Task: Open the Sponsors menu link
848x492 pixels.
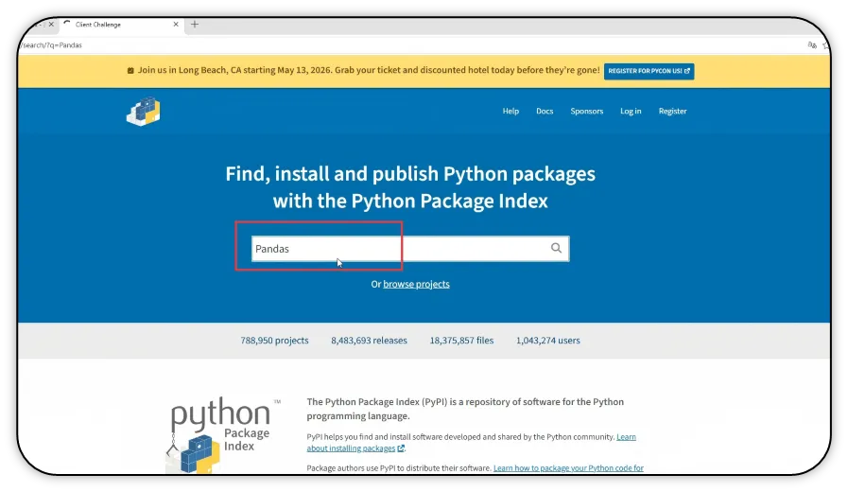Action: click(x=587, y=111)
